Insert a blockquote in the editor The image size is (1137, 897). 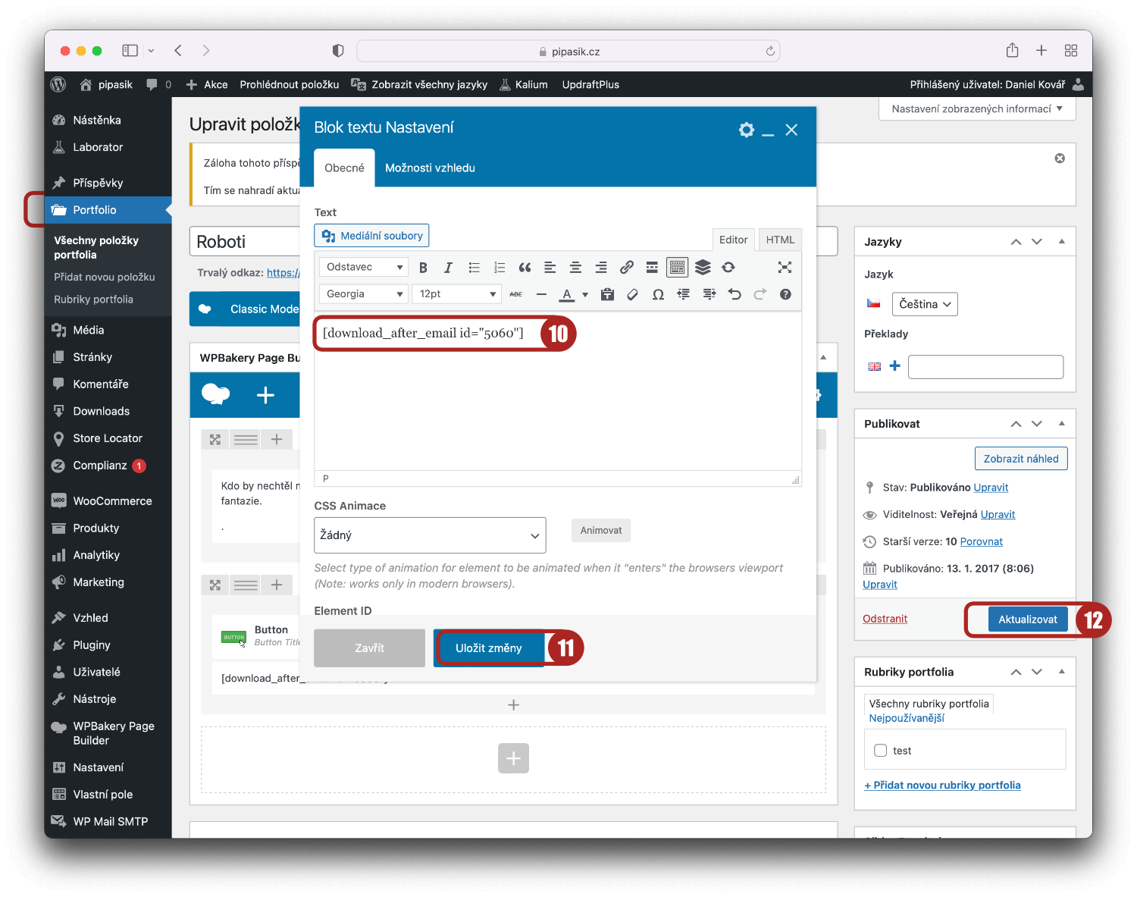coord(525,268)
